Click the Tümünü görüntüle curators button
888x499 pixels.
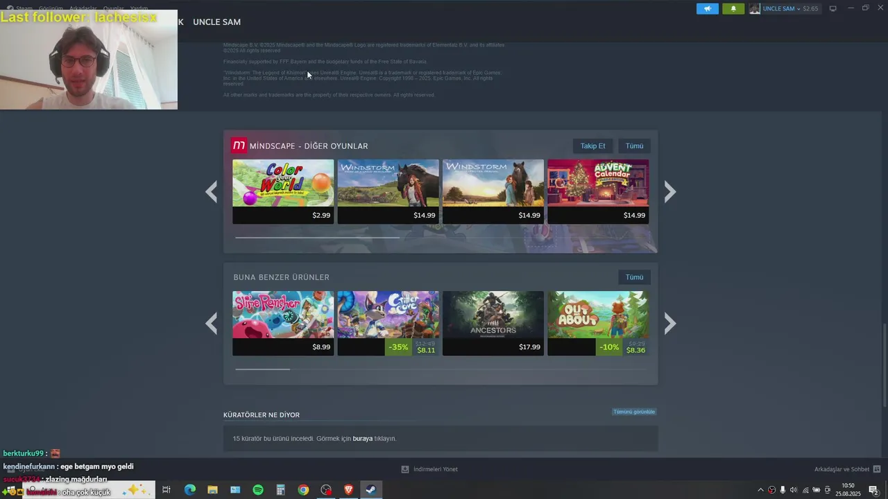[634, 412]
